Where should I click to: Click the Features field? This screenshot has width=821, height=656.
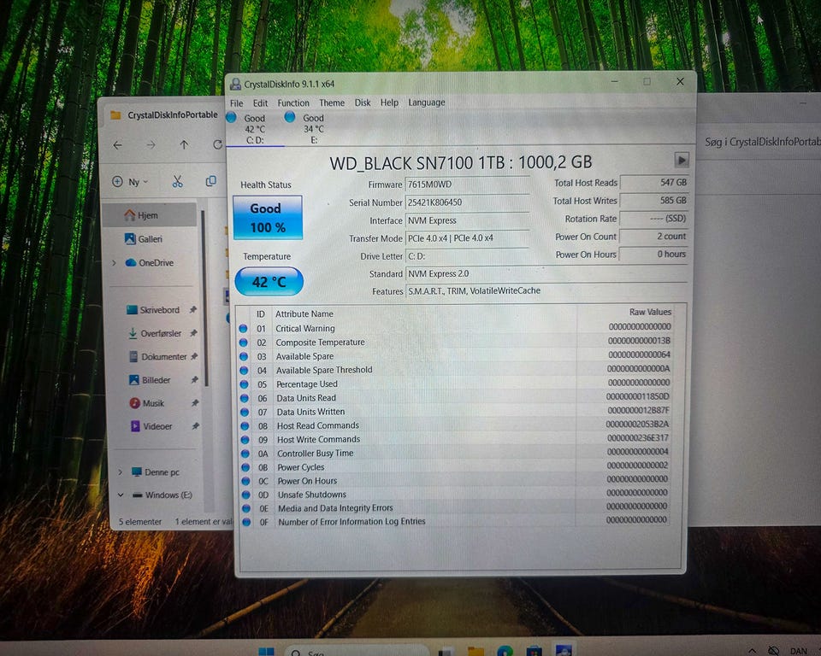click(546, 291)
